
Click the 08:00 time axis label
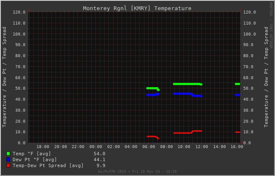167,147
